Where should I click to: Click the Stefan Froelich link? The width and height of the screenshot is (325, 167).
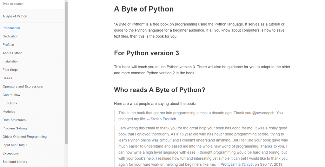(163, 119)
